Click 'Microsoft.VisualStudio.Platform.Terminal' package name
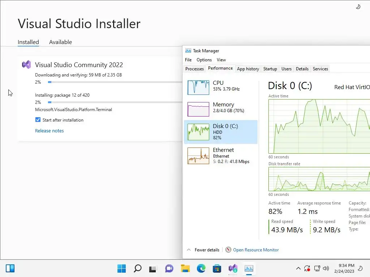Screen dimensions: 370x277 [73, 110]
